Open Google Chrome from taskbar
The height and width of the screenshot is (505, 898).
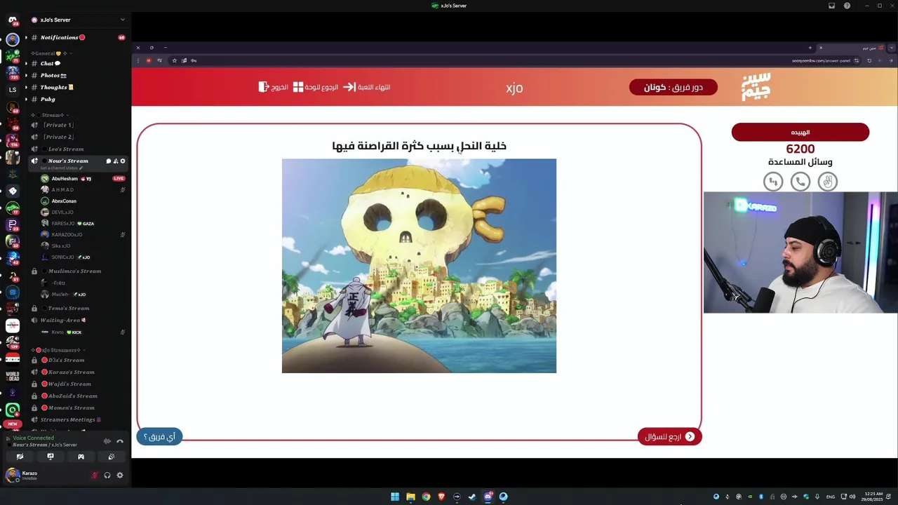pos(426,497)
